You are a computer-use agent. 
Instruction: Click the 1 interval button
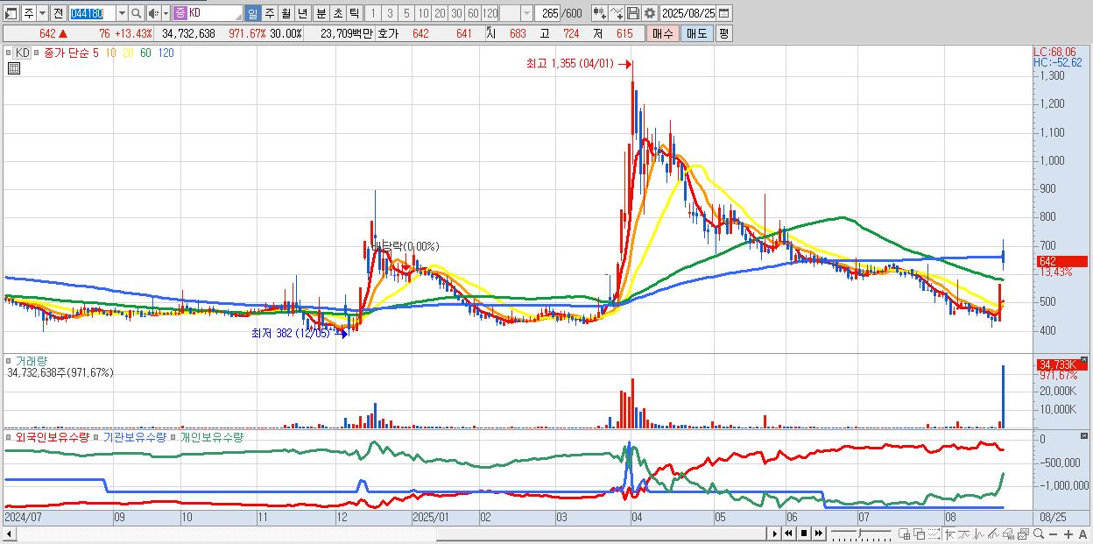tap(373, 13)
